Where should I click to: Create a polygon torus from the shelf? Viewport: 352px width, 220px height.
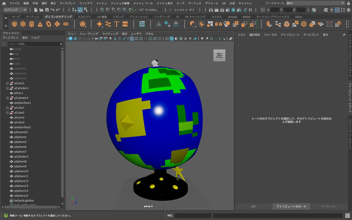(x=49, y=24)
